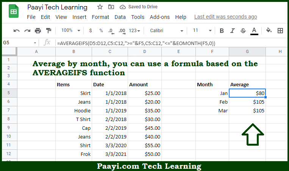Format as percent
This screenshot has height=171, width=289.
click(x=101, y=30)
